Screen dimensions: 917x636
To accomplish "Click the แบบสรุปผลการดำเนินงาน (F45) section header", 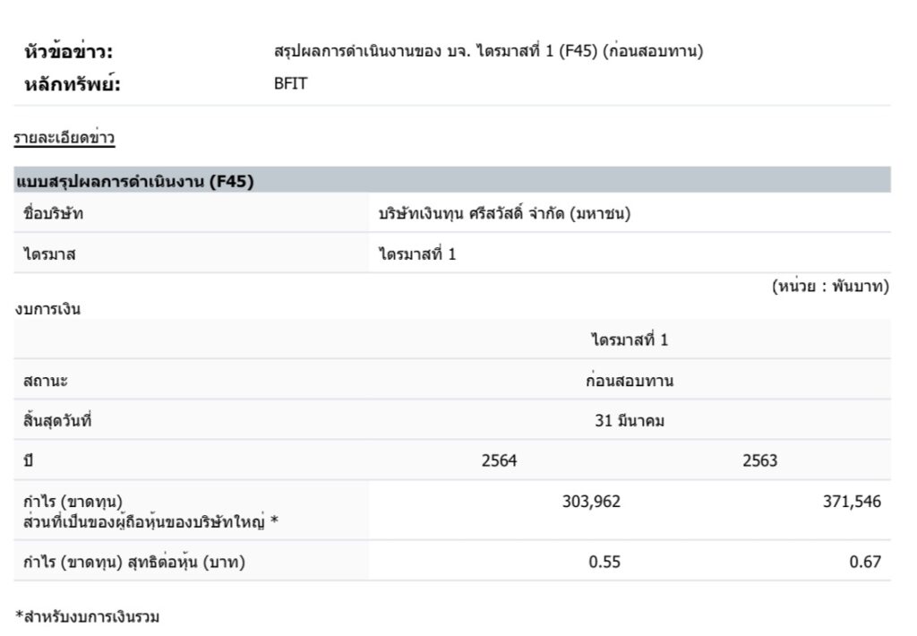I will 135,182.
